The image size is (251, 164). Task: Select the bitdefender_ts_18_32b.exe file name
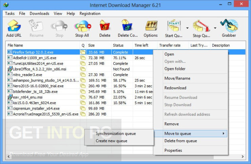tap(35, 92)
